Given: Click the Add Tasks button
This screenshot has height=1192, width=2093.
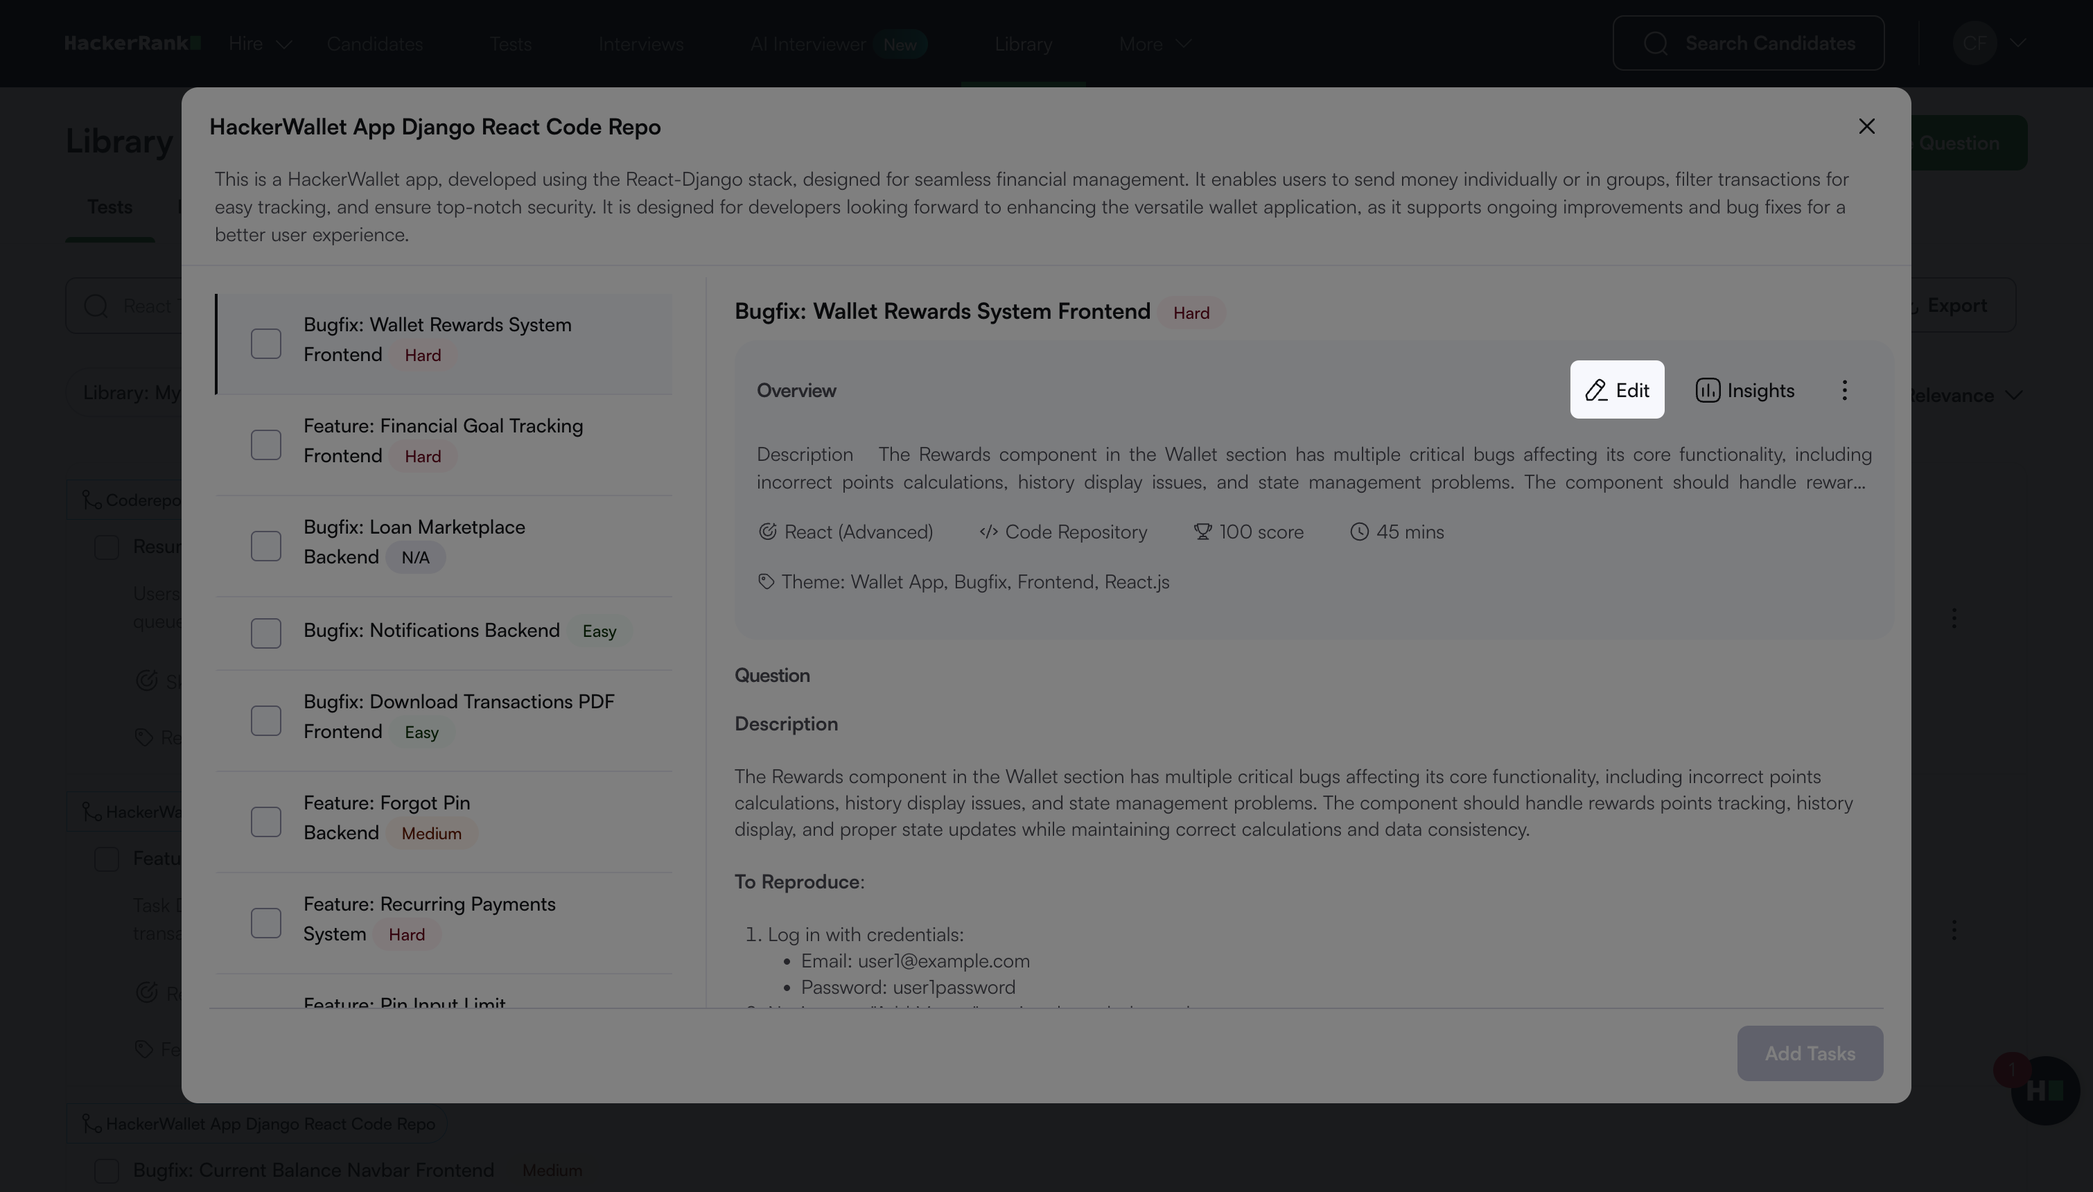Looking at the screenshot, I should (x=1810, y=1053).
